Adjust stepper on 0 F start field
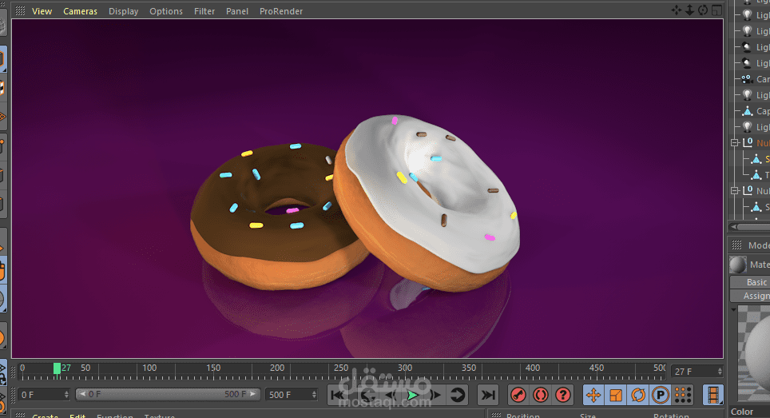The height and width of the screenshot is (418, 770). pos(66,395)
